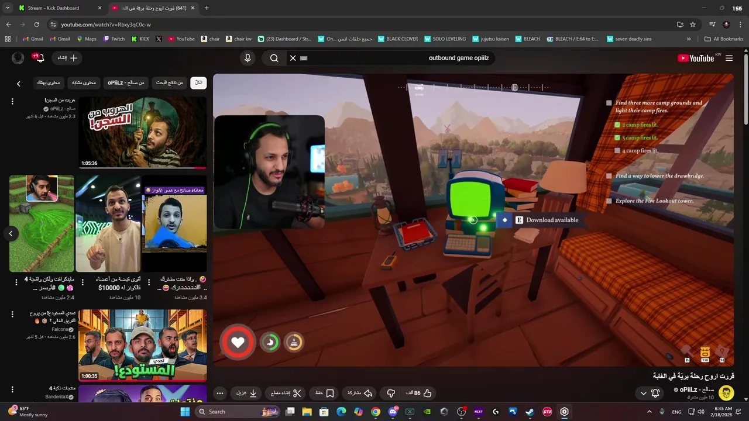This screenshot has height=421, width=749.
Task: Open options for the warehouse challenge video
Action: (12, 315)
